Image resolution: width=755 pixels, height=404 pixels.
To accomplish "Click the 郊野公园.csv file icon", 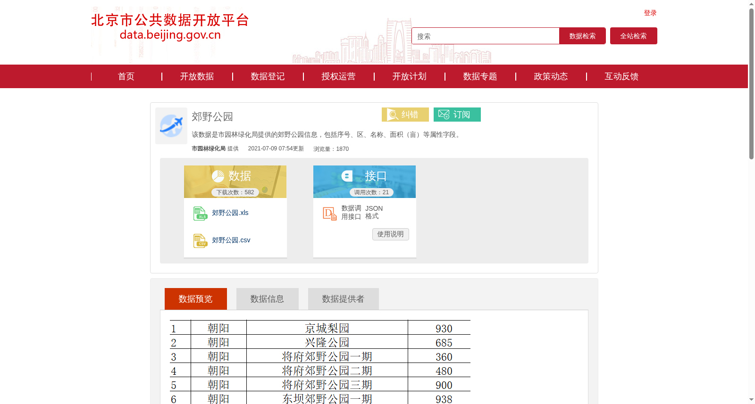I will [200, 241].
